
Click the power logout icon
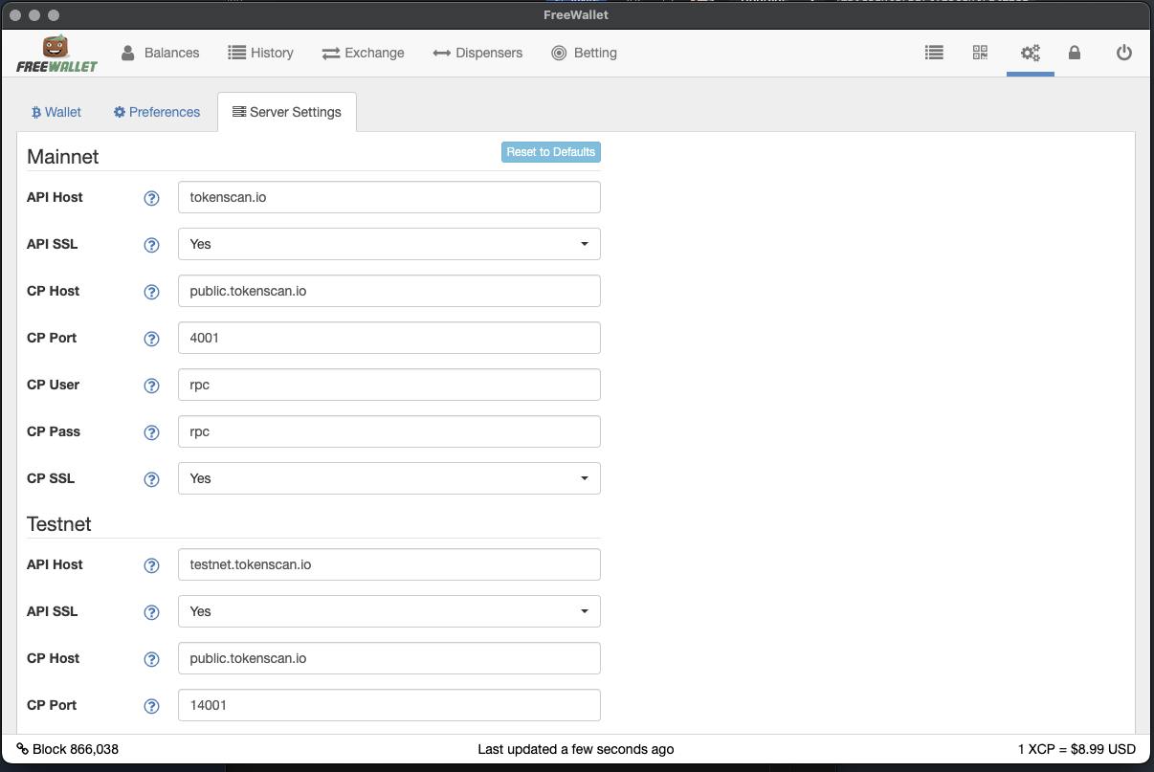click(1124, 53)
